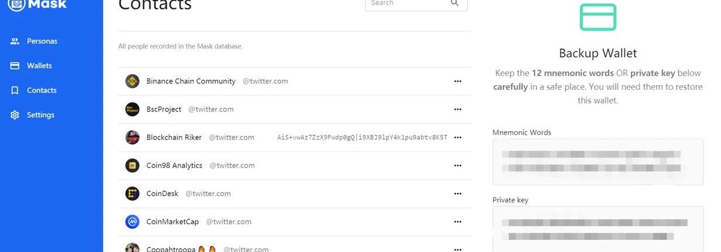
Task: Click the search magnifier icon
Action: point(455,3)
